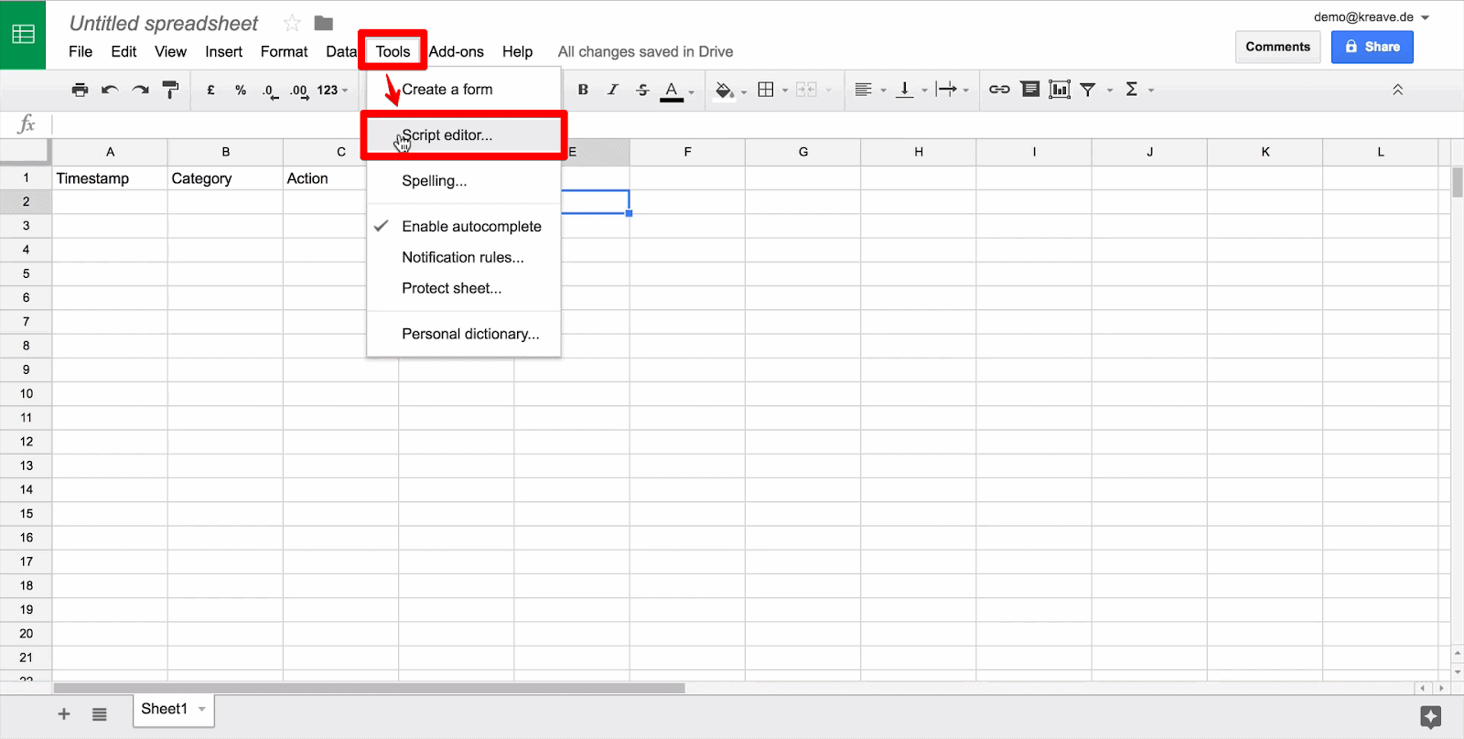
Task: Hide the menus with the double chevron
Action: 1397,90
